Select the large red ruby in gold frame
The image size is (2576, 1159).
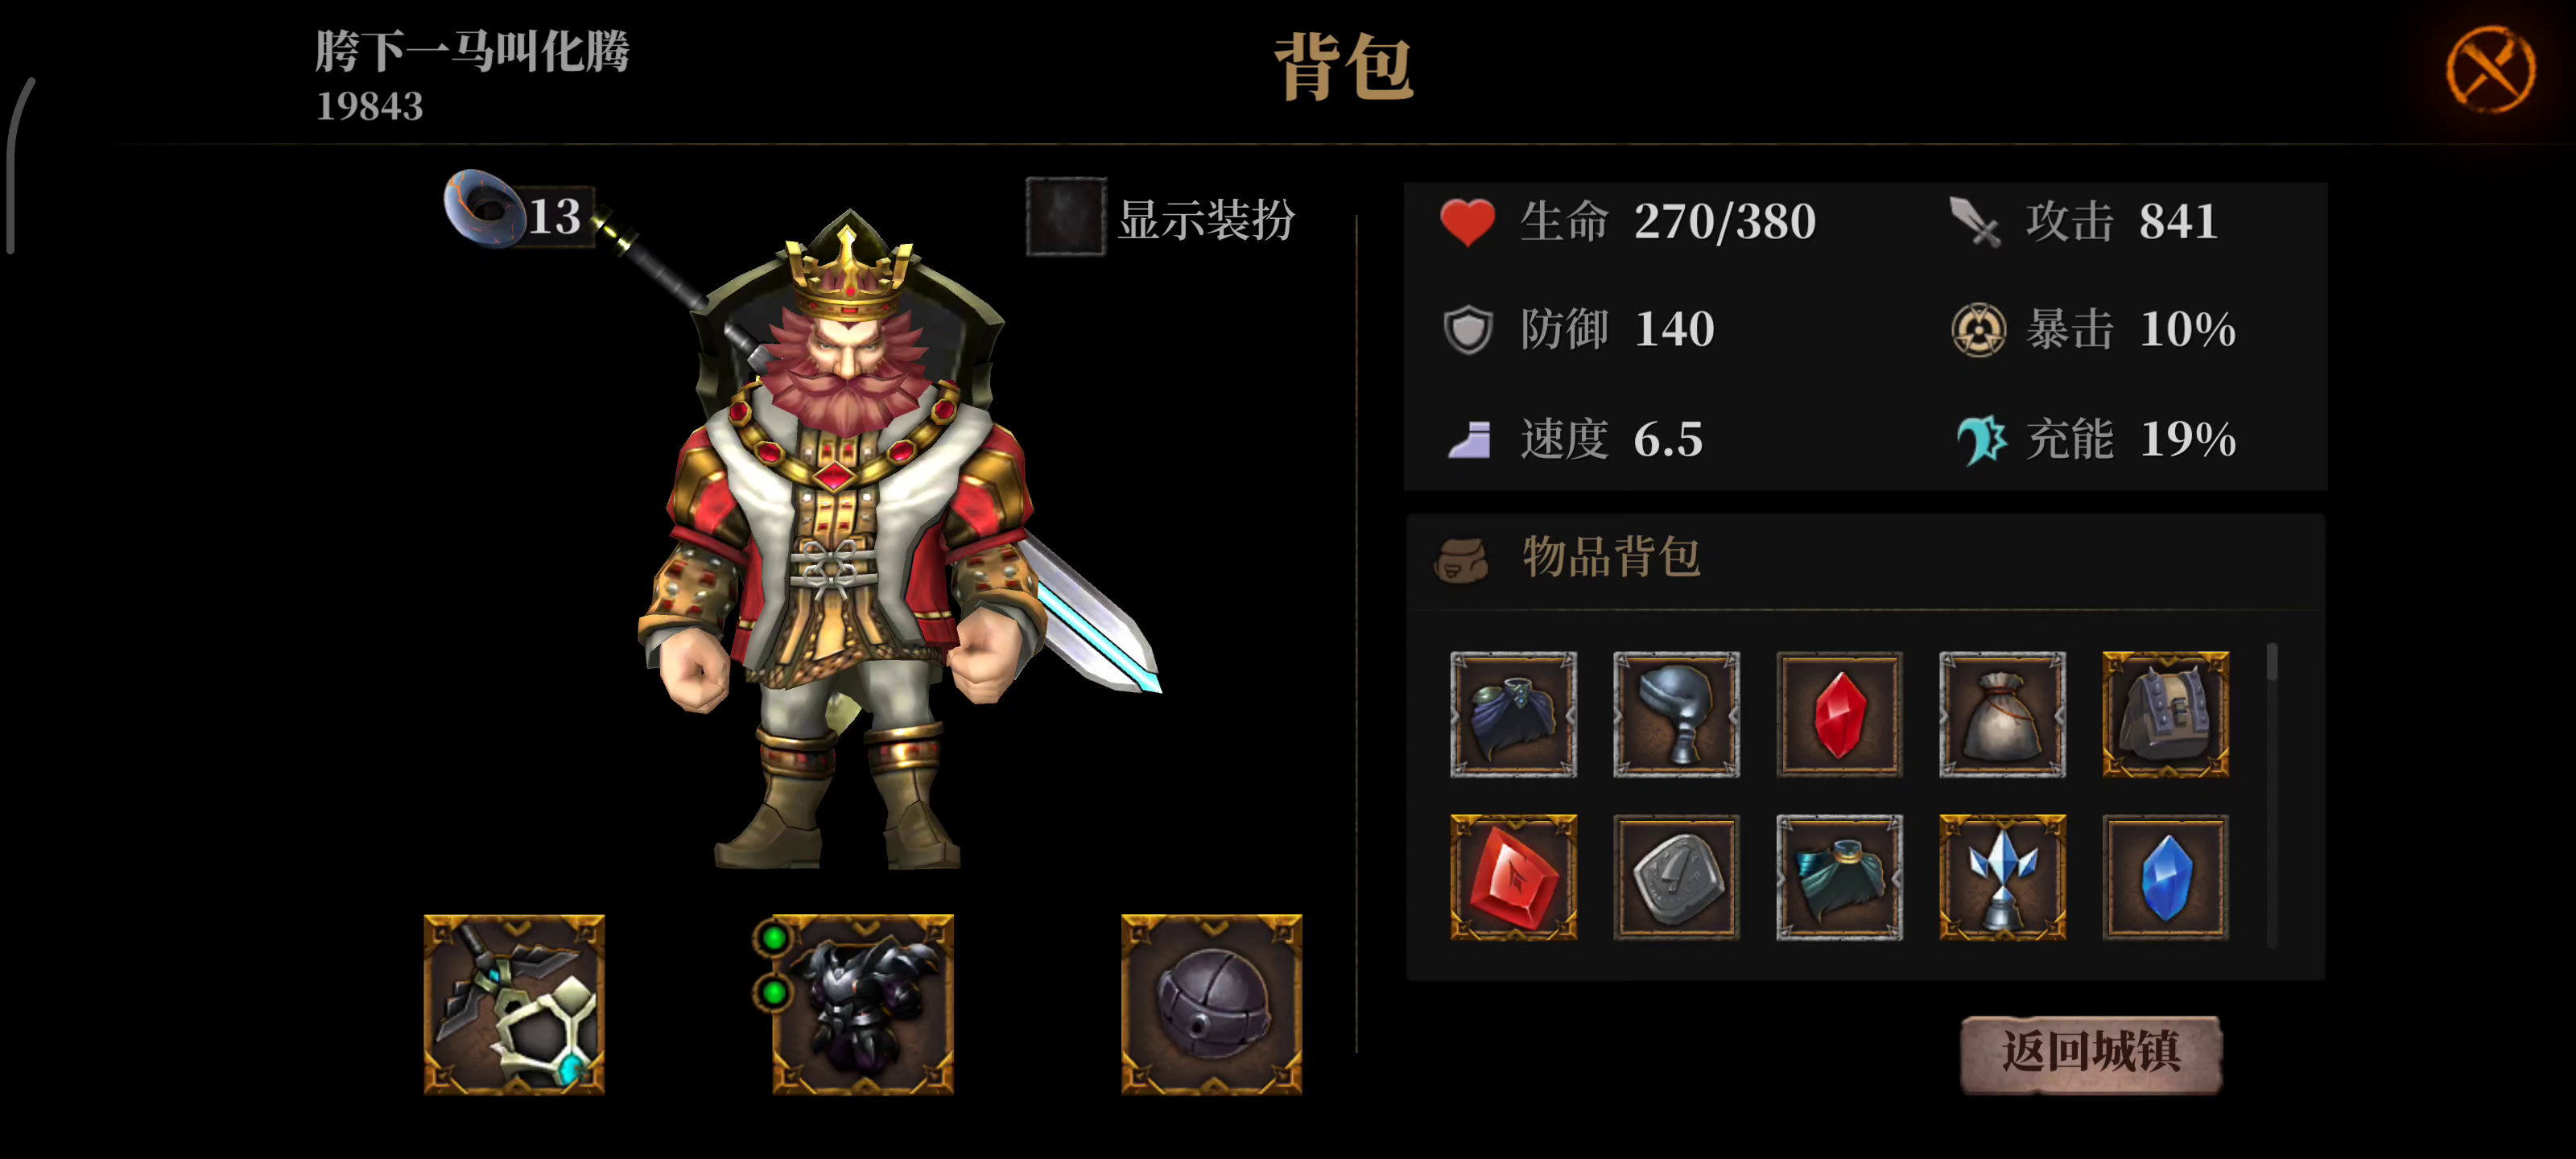pos(1513,877)
